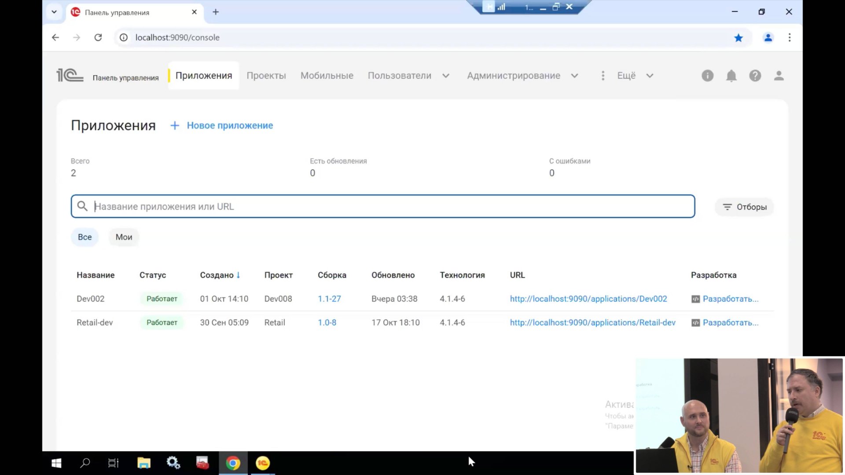This screenshot has width=845, height=475.
Task: Click the help question mark icon
Action: tap(755, 76)
